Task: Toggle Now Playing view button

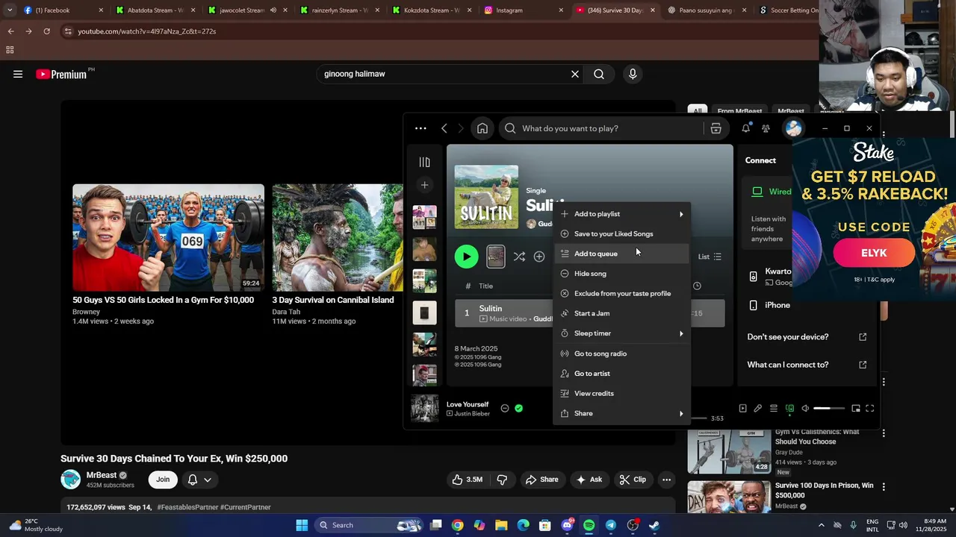Action: point(742,408)
